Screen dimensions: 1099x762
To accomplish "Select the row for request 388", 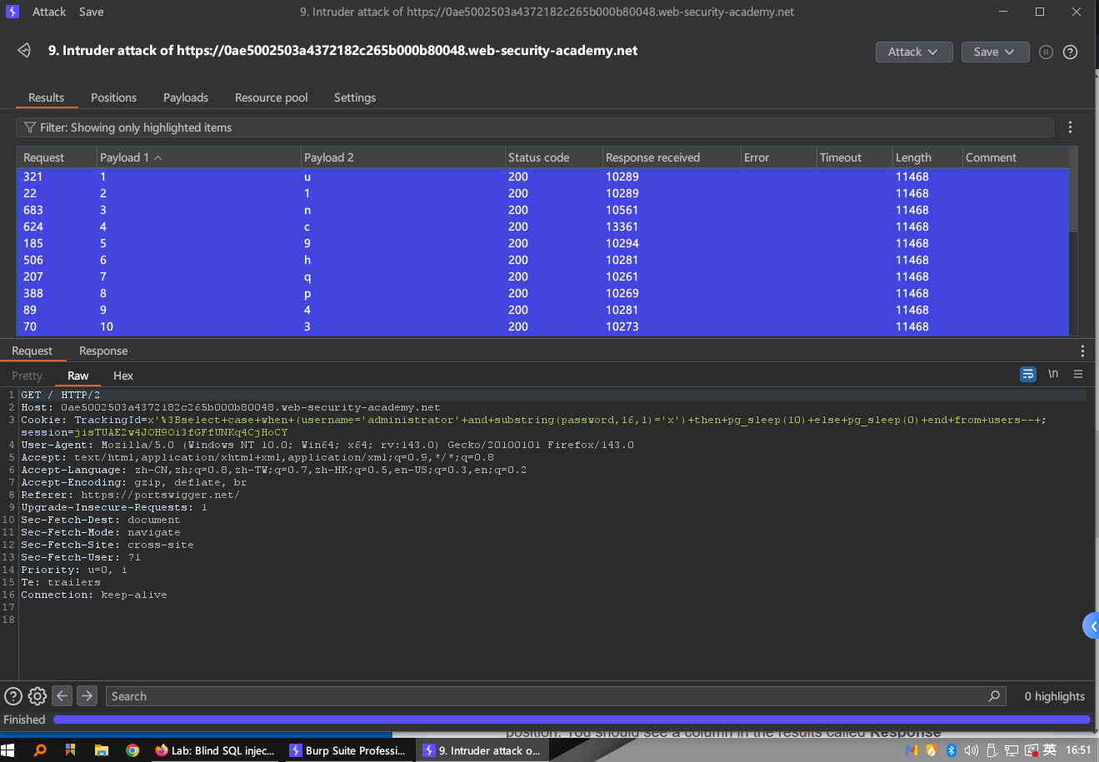I will coord(542,293).
